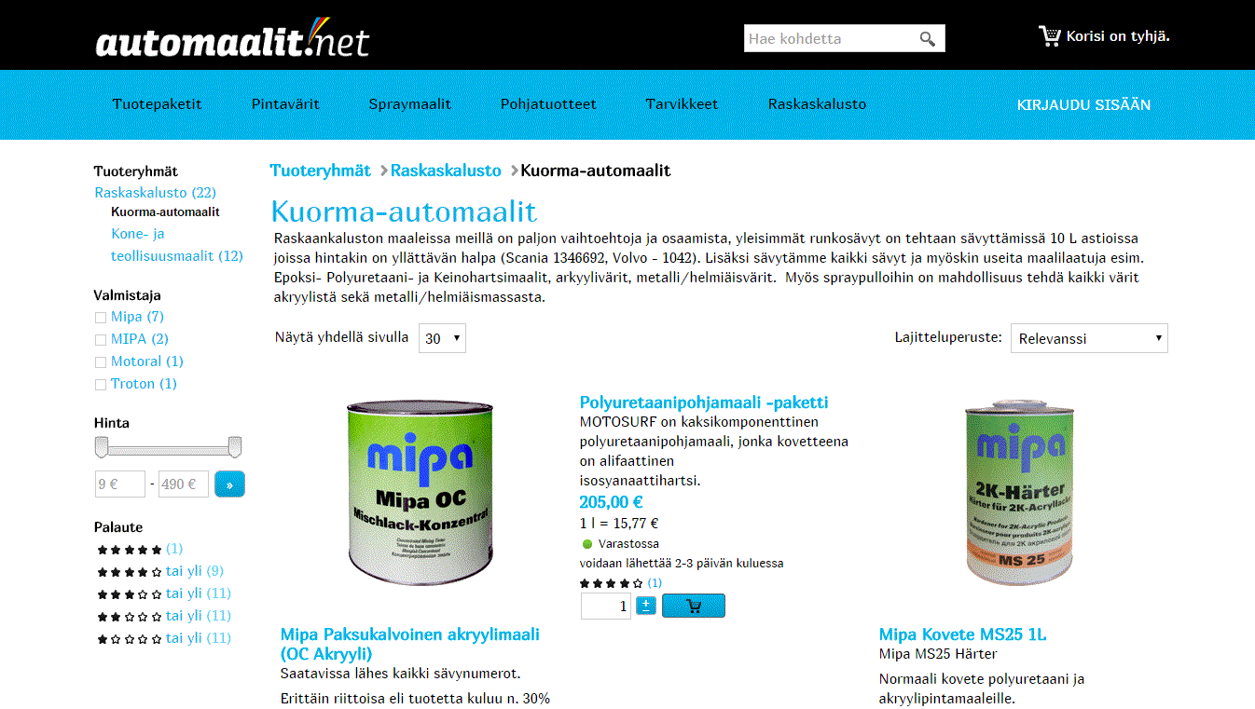Enable the Motoral (1) filter checkbox
The width and height of the screenshot is (1255, 709).
101,362
